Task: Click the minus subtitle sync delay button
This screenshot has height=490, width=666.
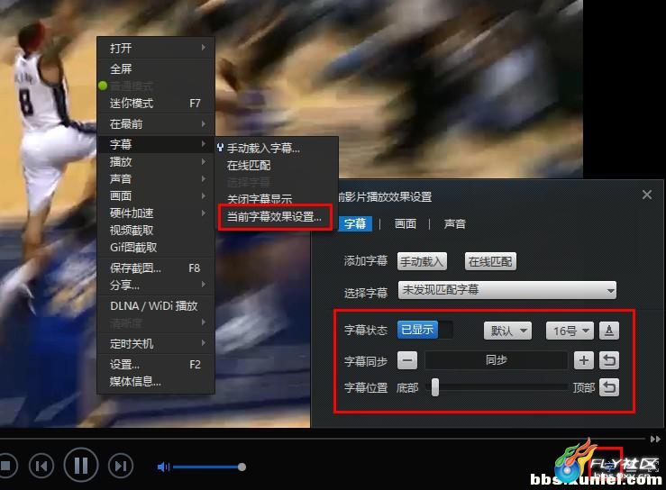Action: pyautogui.click(x=407, y=361)
